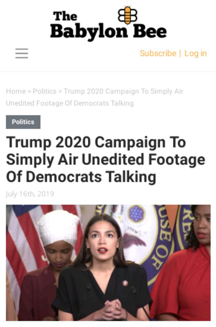
Task: Click the breadcrumb chevron after Politics
Action: coord(60,91)
